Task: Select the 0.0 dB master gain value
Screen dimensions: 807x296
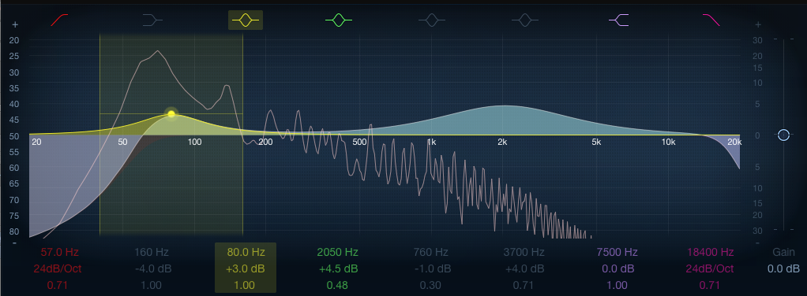Action: pos(783,268)
